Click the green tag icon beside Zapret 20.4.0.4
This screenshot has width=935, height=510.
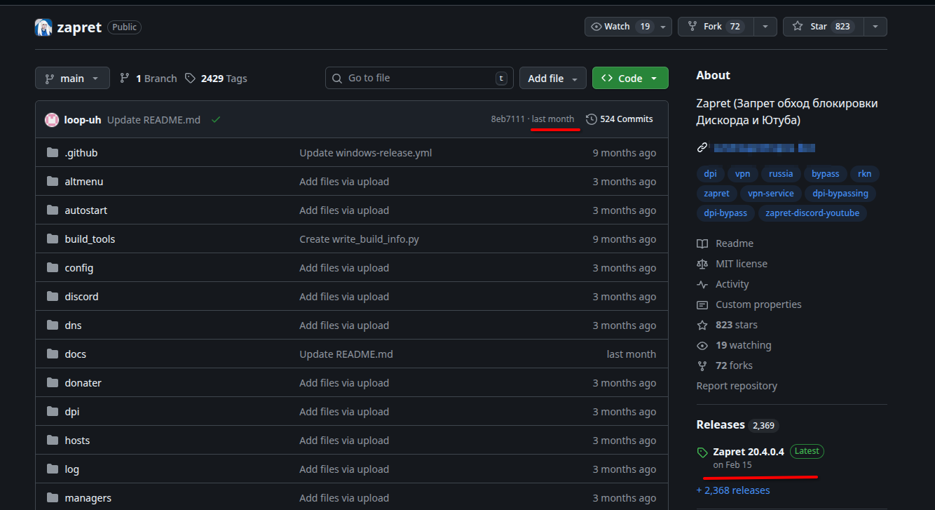(702, 452)
